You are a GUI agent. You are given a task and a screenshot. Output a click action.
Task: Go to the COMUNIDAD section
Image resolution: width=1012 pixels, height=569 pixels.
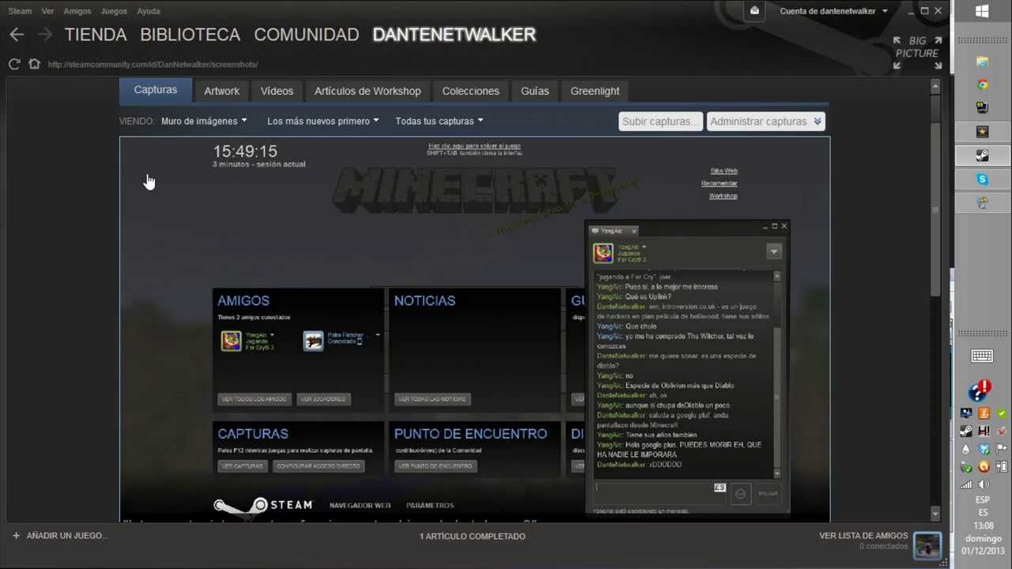tap(307, 35)
